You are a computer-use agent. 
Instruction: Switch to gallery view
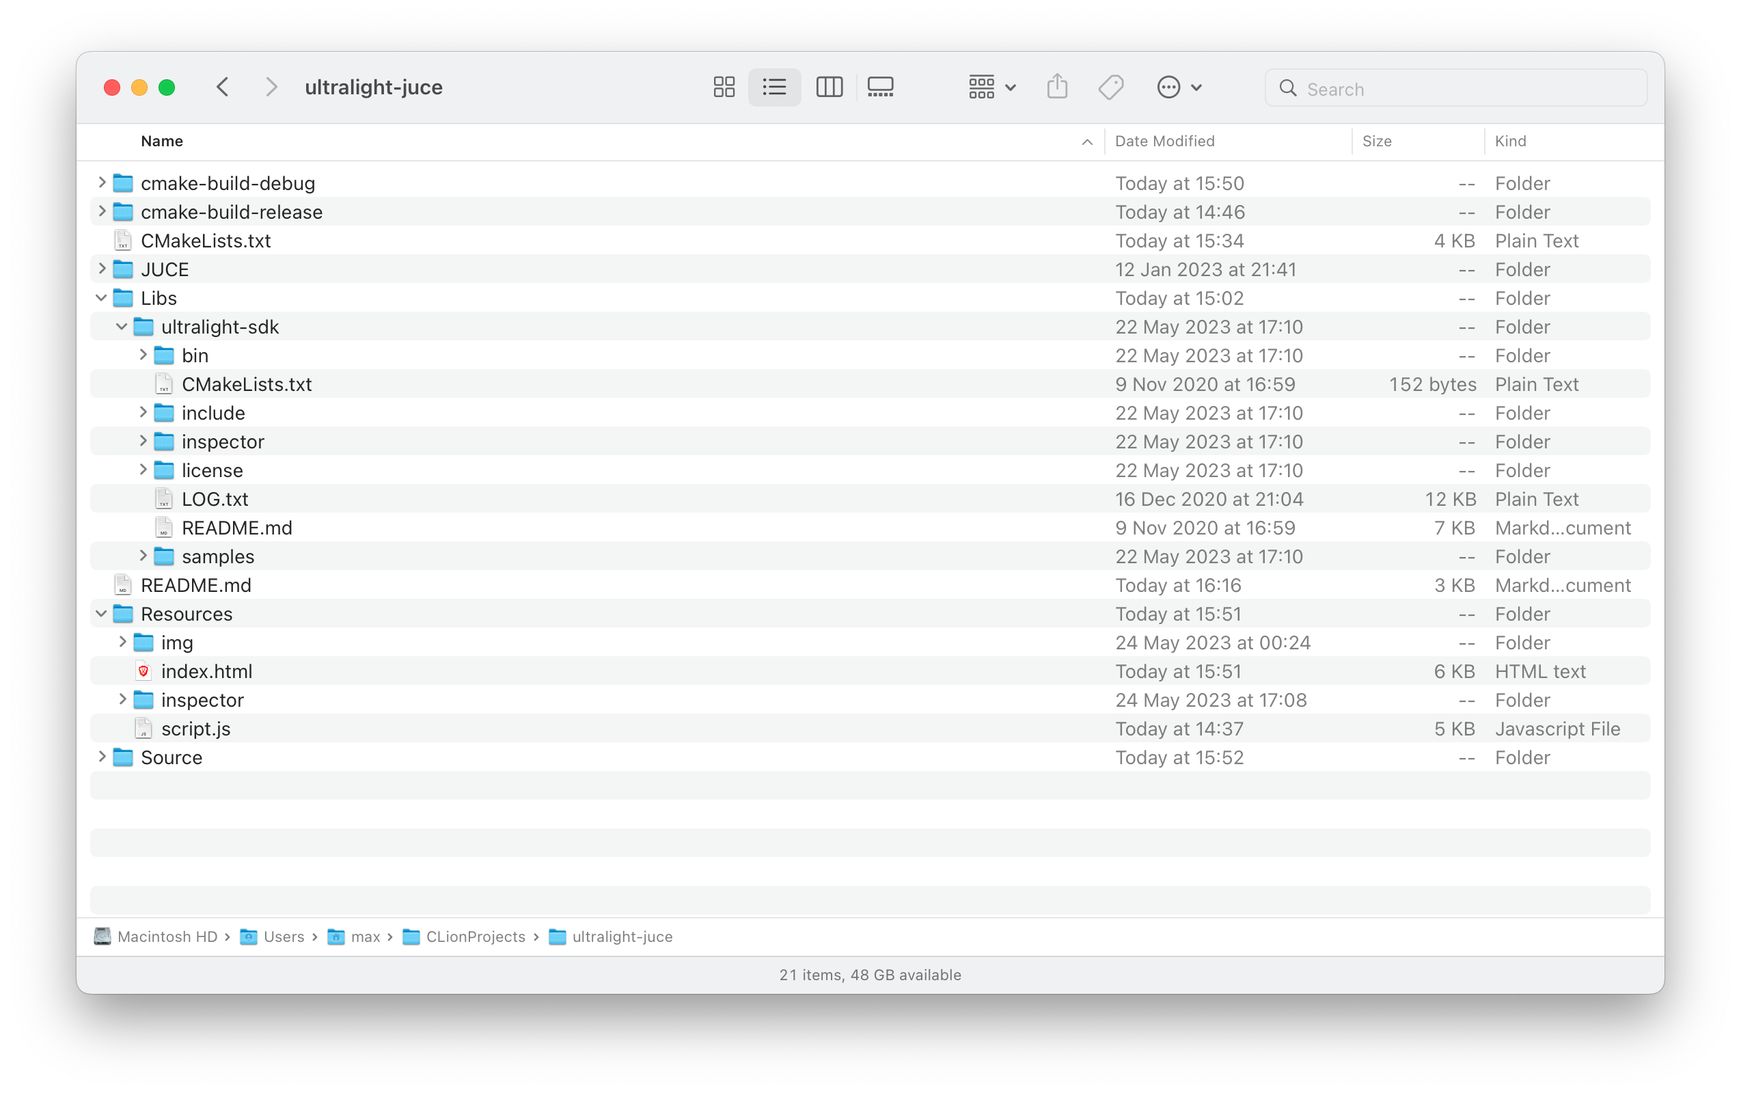click(x=880, y=87)
